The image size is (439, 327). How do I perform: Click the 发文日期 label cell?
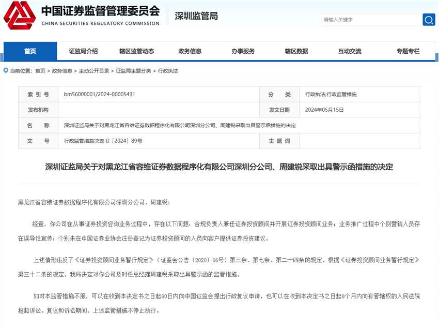tap(279, 110)
